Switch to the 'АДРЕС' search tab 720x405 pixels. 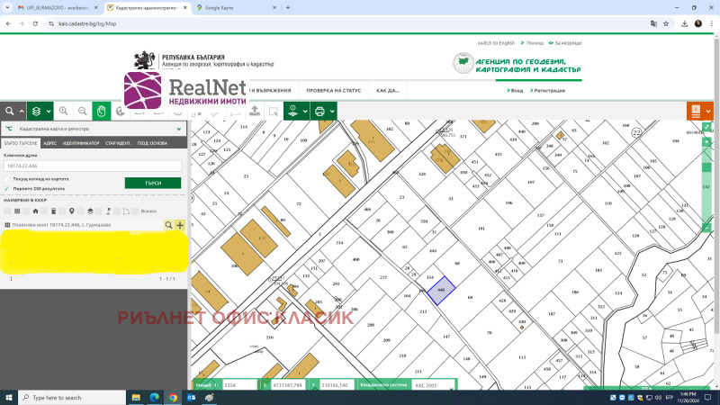49,143
